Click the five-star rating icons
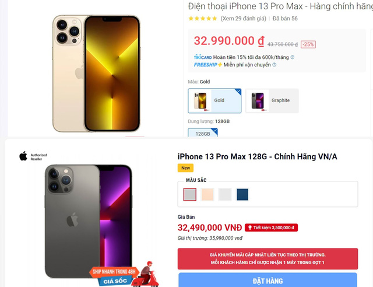 pos(203,18)
